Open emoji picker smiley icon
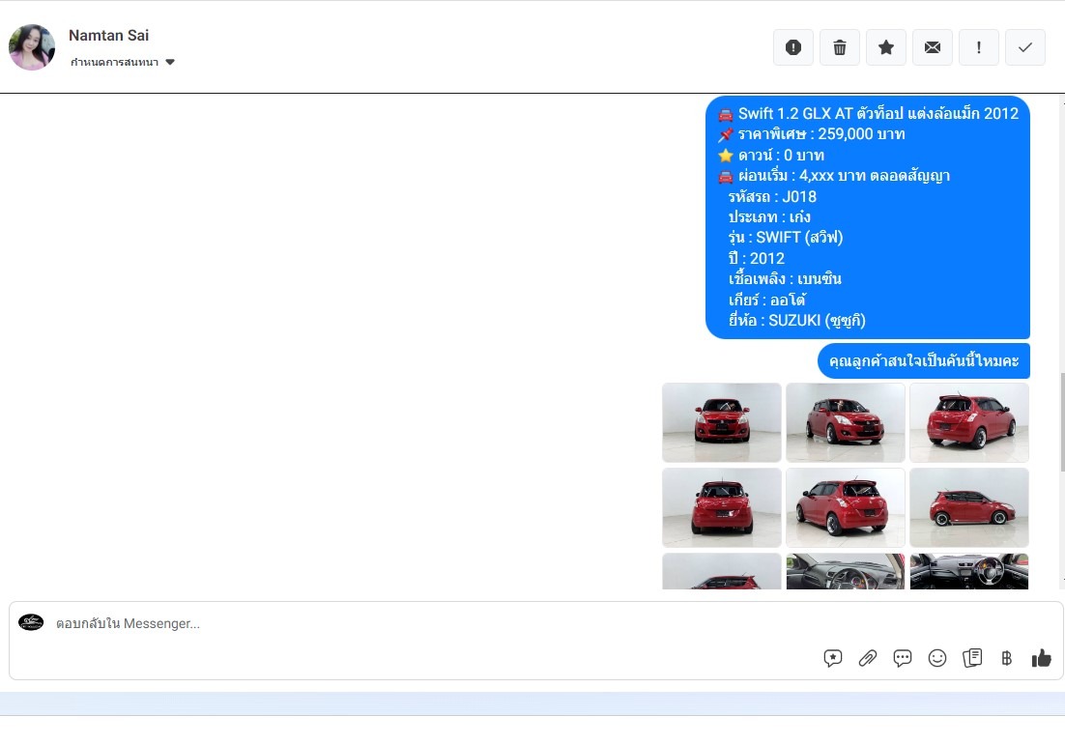Viewport: 1065px width, 745px height. pyautogui.click(x=937, y=658)
